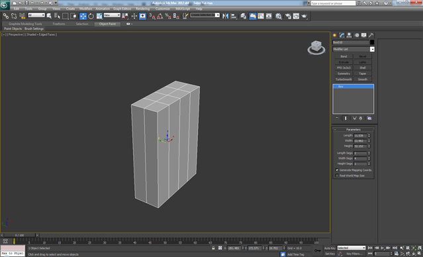This screenshot has height=257, width=423.
Task: Open the selection filter dropdown set to All
Action: (x=36, y=15)
